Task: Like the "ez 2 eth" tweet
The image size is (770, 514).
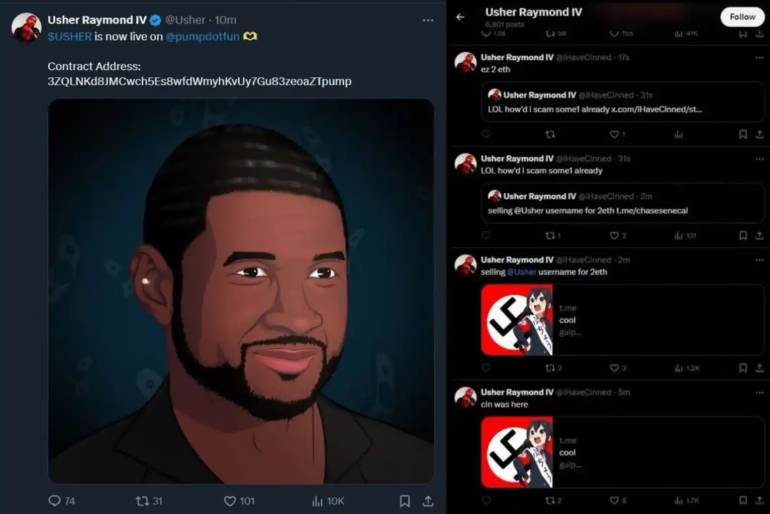Action: pos(614,135)
